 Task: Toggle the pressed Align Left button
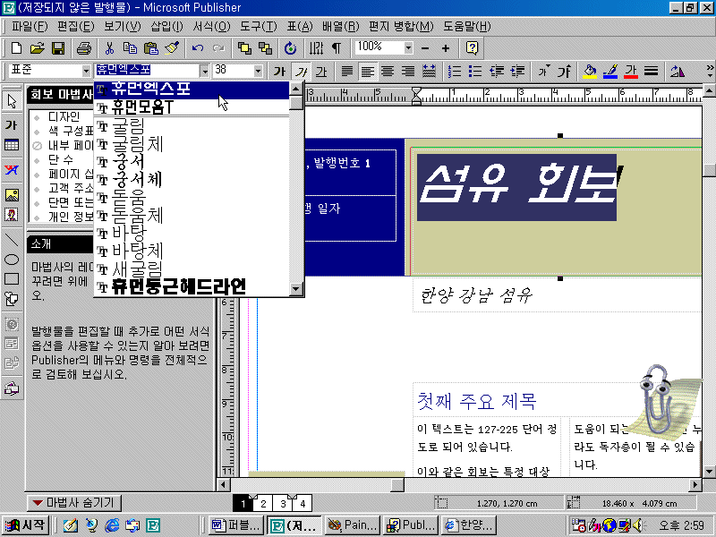coord(368,72)
